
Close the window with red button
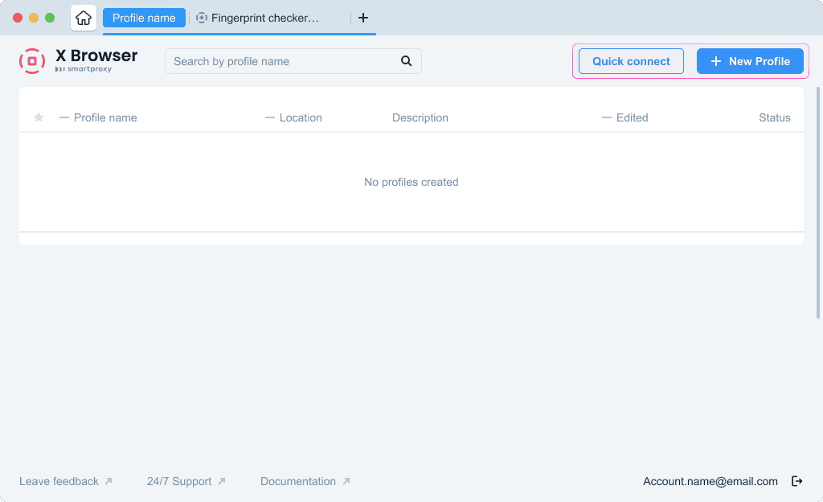(18, 18)
